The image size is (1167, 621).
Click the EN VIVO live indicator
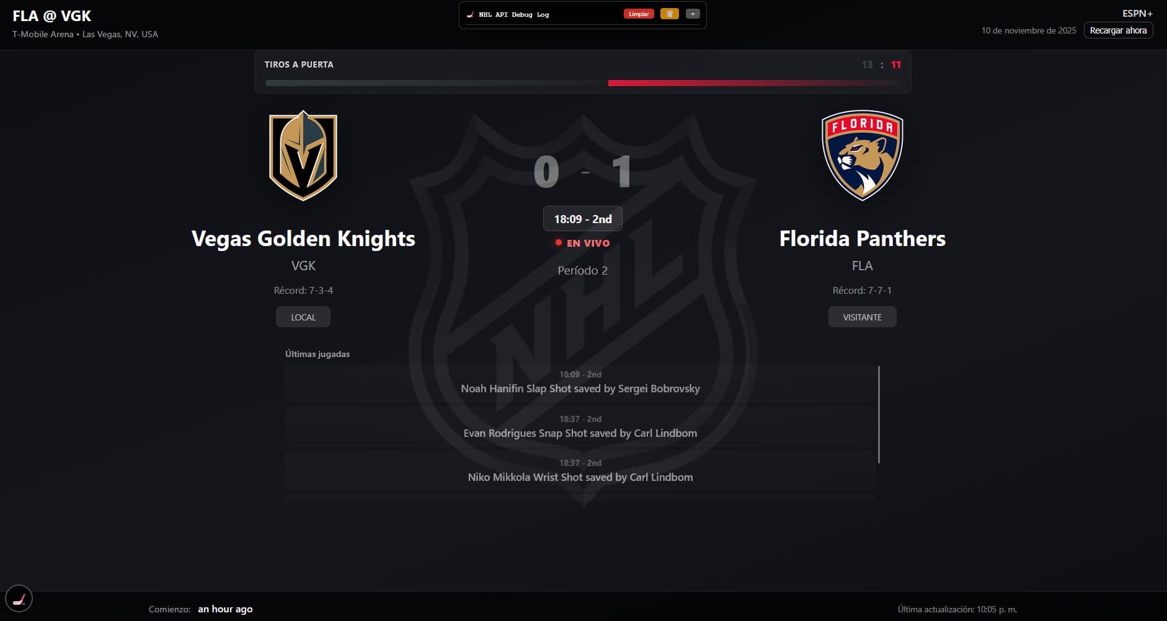click(x=583, y=243)
